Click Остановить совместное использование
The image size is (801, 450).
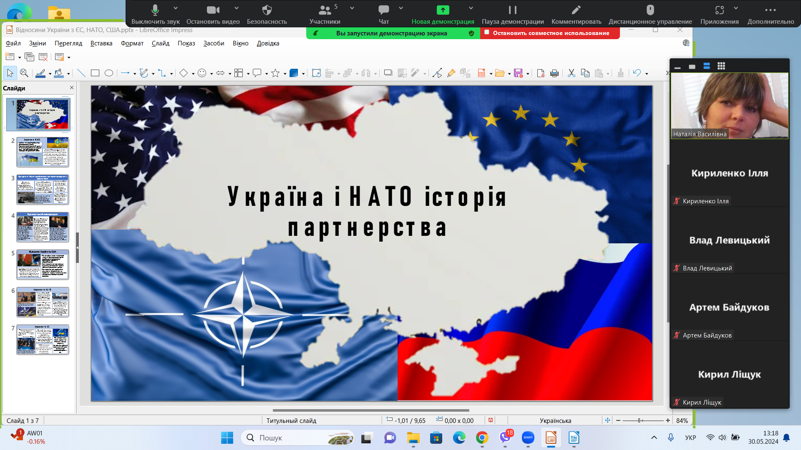[550, 33]
